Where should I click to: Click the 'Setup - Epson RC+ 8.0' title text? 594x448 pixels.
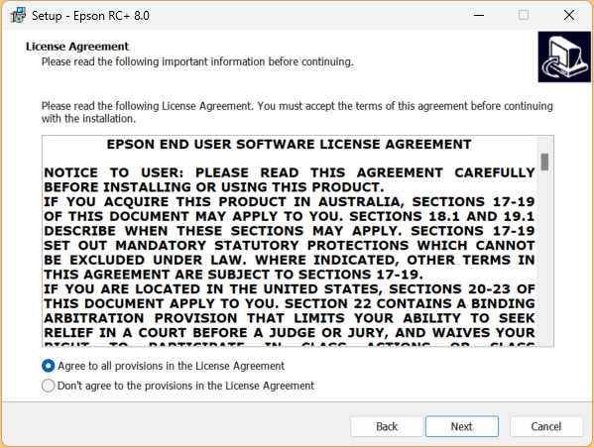(90, 16)
